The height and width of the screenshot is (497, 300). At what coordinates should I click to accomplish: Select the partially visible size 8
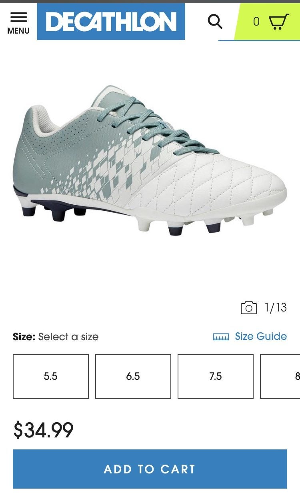point(280,377)
